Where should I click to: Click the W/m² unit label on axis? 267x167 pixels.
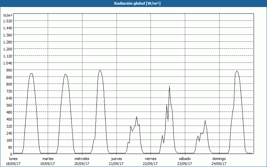7,15
